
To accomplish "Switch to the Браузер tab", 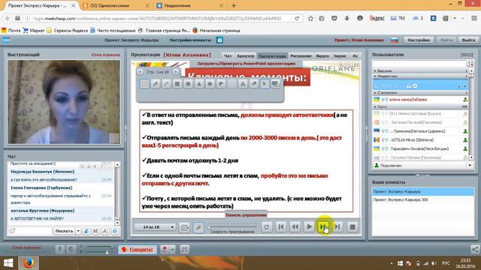I will [x=246, y=56].
